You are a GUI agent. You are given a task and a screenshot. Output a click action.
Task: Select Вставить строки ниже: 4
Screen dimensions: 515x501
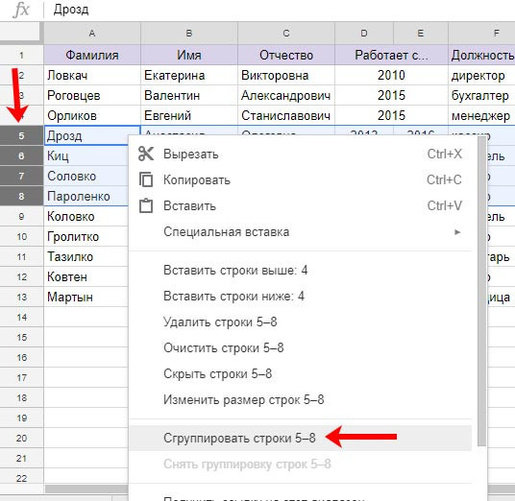(x=300, y=296)
